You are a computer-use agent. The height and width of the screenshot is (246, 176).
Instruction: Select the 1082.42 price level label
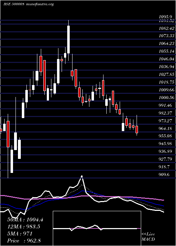click(x=166, y=28)
